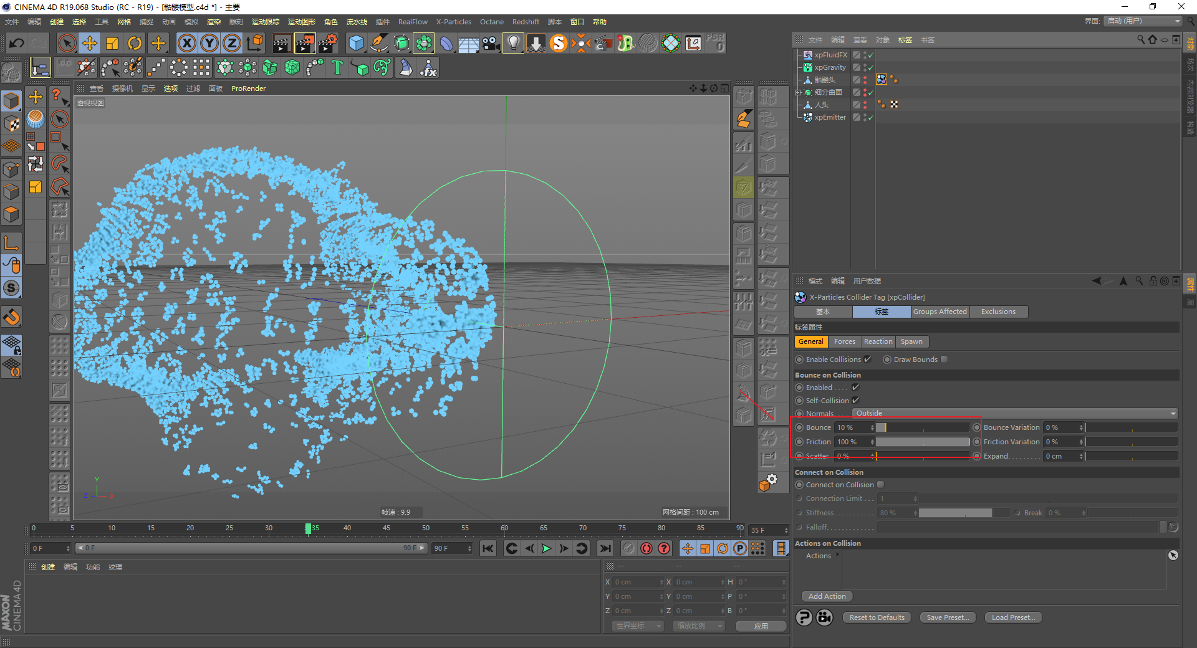Toggle xpEmitter enabled checkmark
Viewport: 1197px width, 648px height.
(x=870, y=117)
